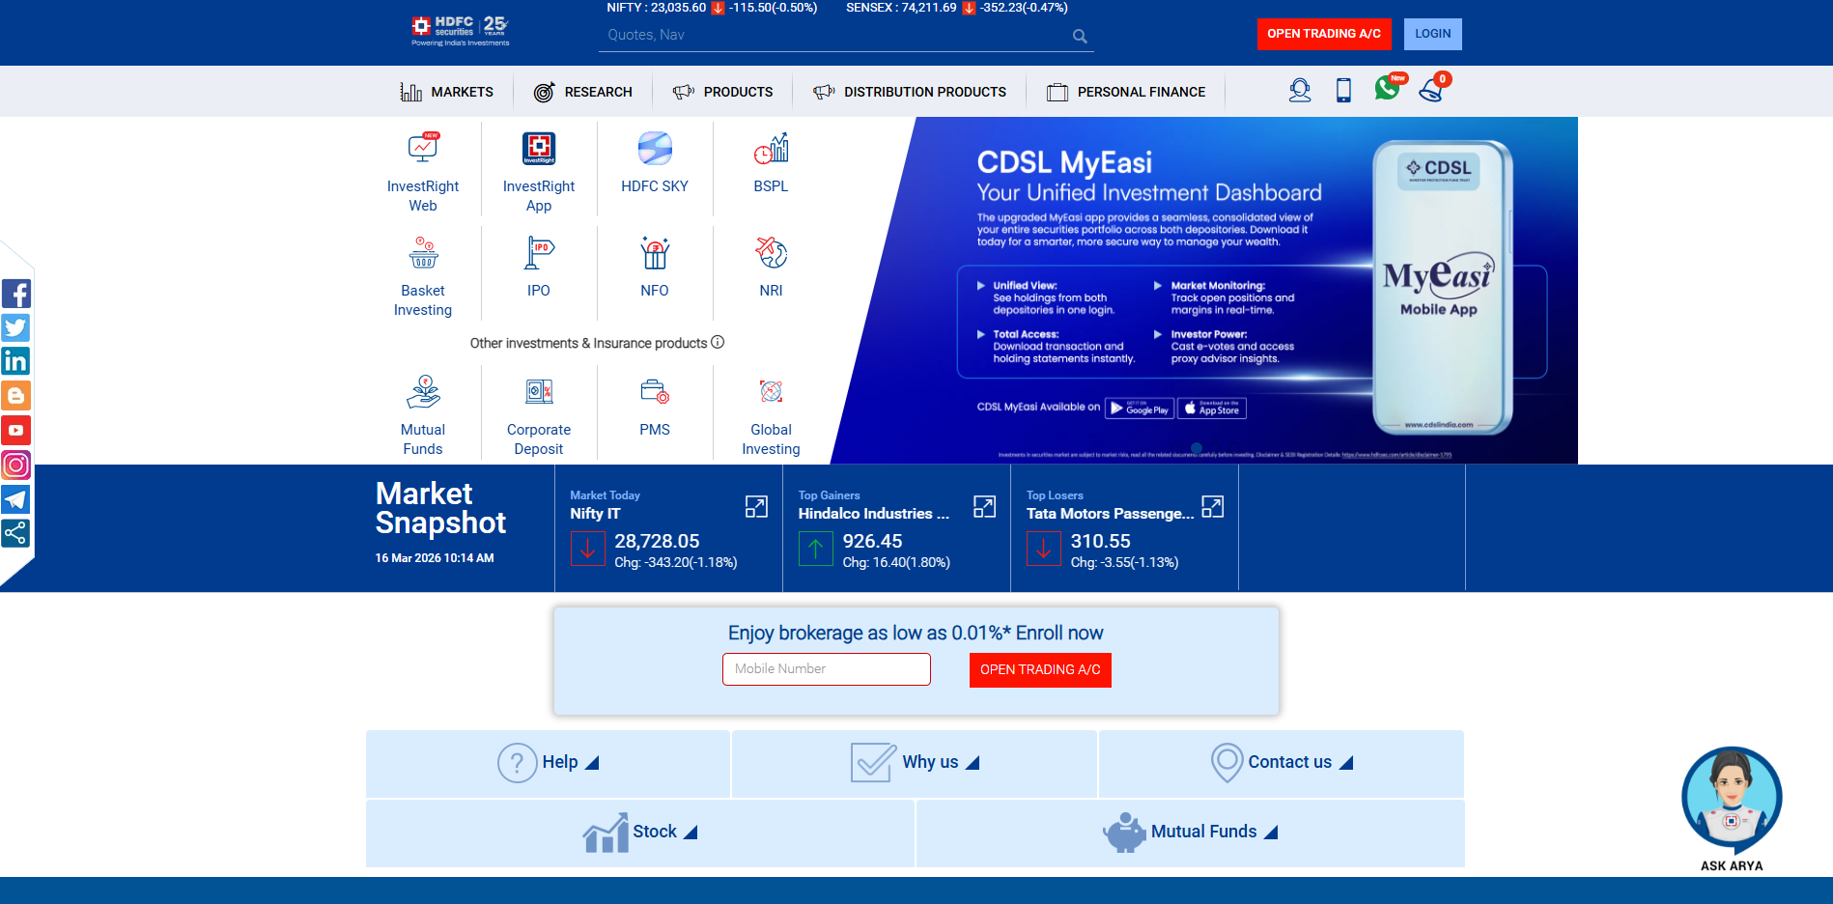Image resolution: width=1833 pixels, height=904 pixels.
Task: Click header OPEN TRADING A/C button
Action: pyautogui.click(x=1324, y=34)
